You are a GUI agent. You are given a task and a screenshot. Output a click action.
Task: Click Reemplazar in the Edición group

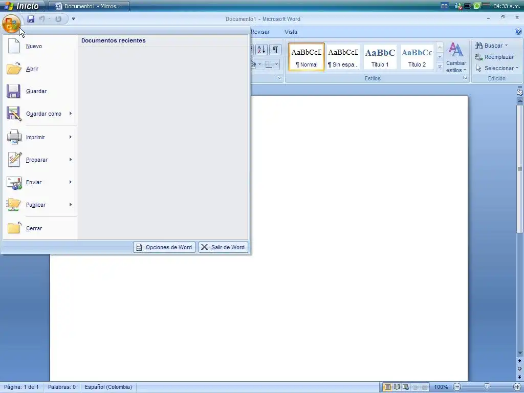pyautogui.click(x=494, y=57)
